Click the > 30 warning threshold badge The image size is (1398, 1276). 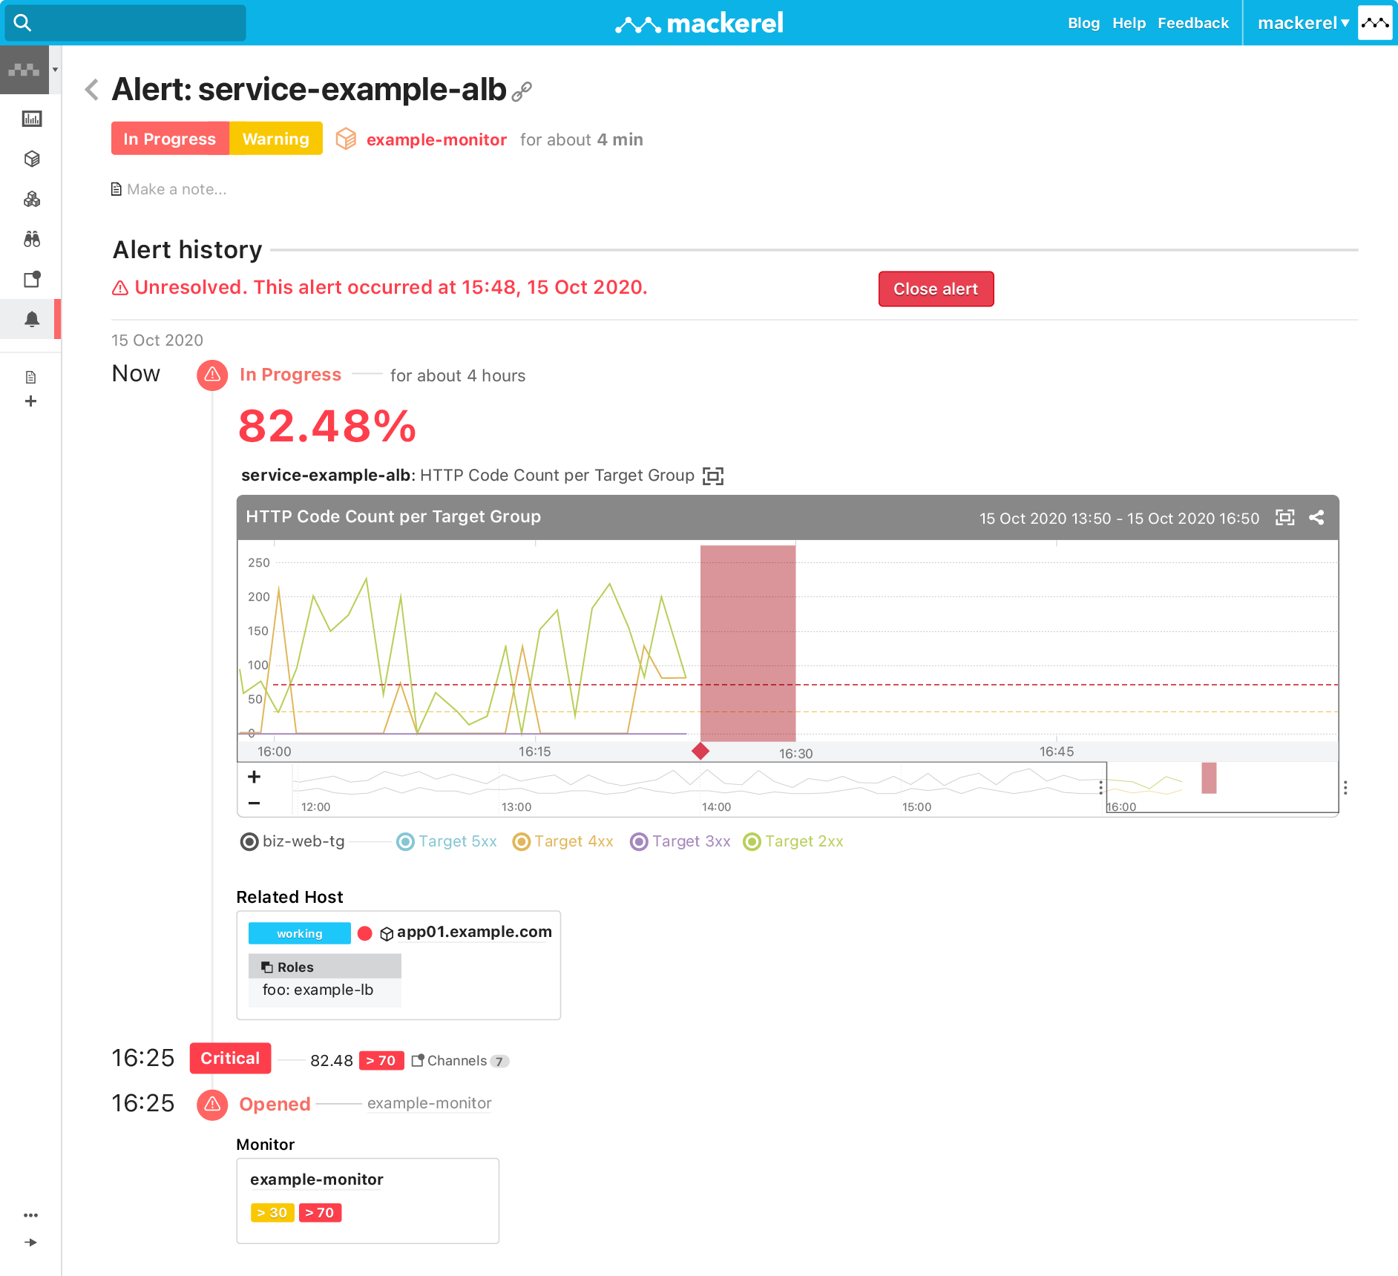click(272, 1212)
